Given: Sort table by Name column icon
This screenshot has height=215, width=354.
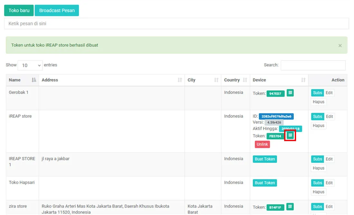Looking at the screenshot, I should [x=34, y=80].
